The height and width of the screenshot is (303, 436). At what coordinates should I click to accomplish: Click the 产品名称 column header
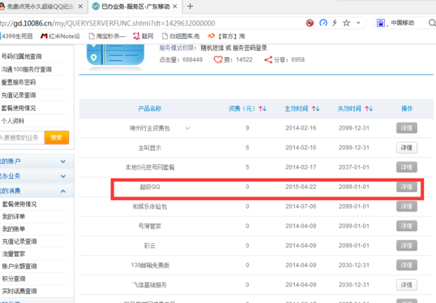point(150,109)
